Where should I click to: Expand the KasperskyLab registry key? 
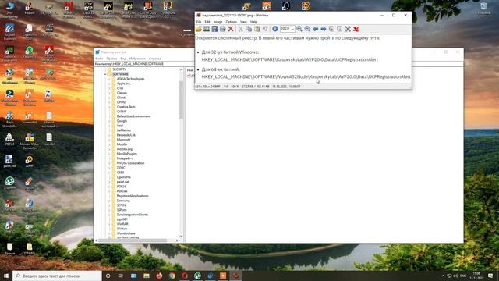[x=109, y=135]
